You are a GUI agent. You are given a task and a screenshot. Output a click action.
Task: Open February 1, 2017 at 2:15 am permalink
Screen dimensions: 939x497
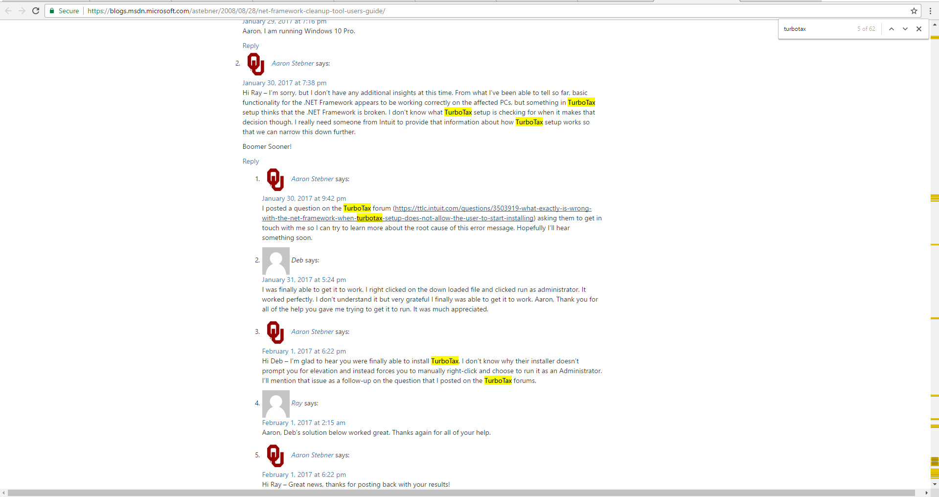tap(303, 423)
